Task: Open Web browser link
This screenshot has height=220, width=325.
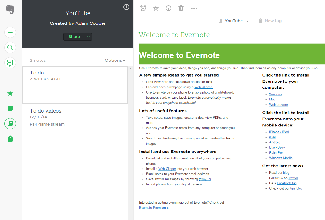Action: click(278, 105)
